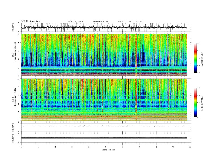Click the "ch.1 Frequency (kHz)" axis label

14,52
